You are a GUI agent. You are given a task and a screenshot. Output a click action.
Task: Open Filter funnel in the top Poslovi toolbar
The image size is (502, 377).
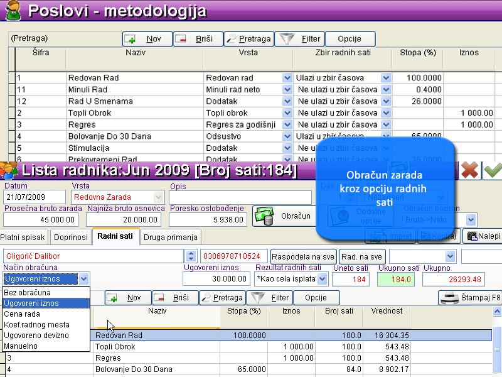pyautogui.click(x=300, y=39)
